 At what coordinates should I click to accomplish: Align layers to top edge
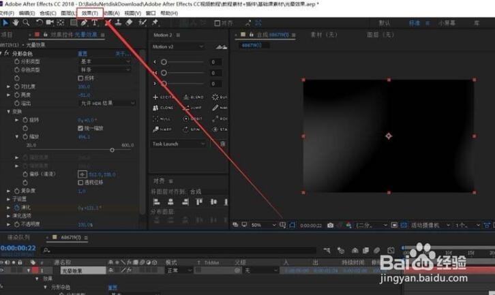pyautogui.click(x=200, y=202)
